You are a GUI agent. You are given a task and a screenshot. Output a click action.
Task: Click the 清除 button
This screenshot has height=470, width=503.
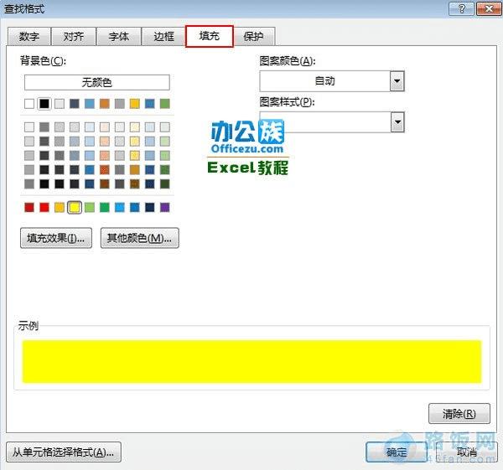pyautogui.click(x=459, y=414)
